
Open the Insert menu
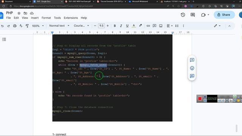[35, 18]
